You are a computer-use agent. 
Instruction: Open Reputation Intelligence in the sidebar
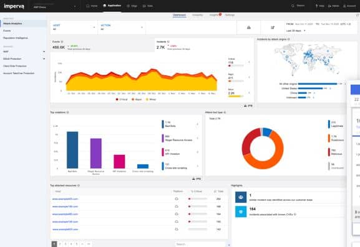16,38
